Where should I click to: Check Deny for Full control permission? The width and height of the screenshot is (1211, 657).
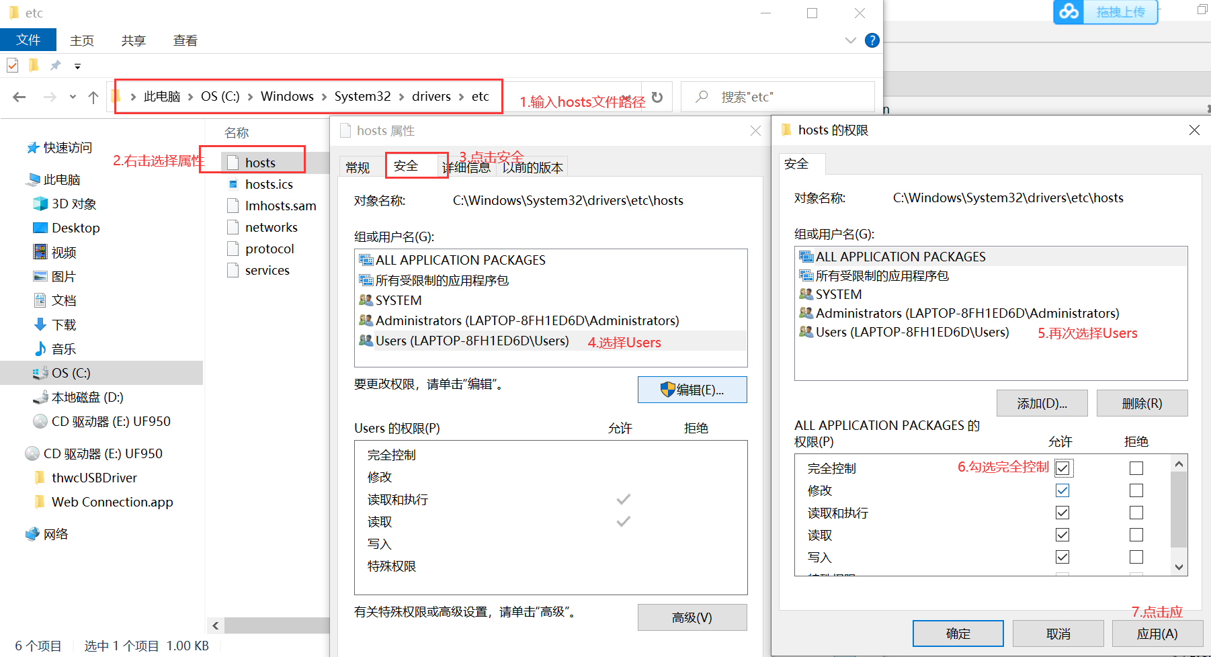click(1136, 468)
